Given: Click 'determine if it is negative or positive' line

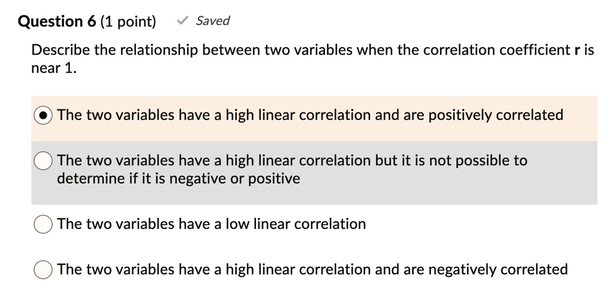Looking at the screenshot, I should [x=179, y=179].
